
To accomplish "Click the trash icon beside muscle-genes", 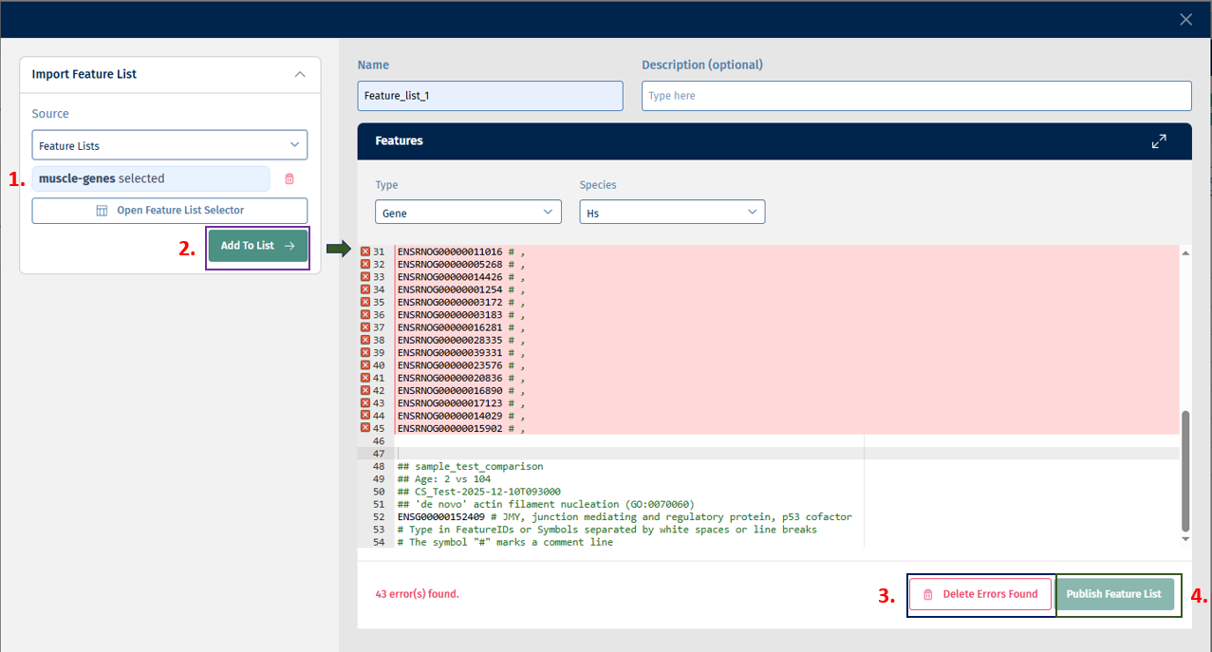I will click(289, 178).
